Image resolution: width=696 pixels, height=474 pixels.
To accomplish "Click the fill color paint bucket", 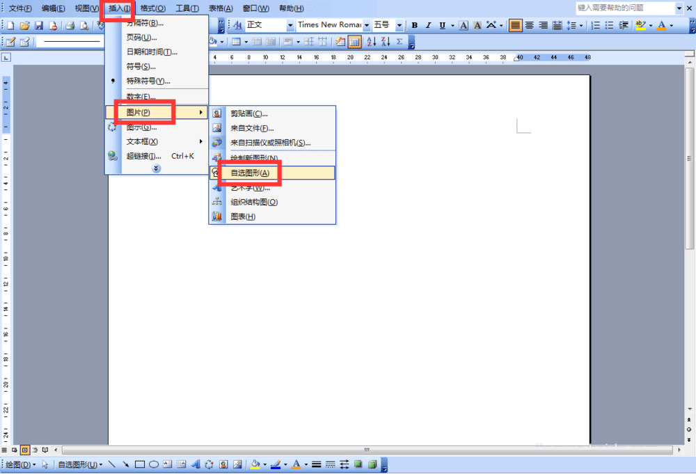I will [255, 464].
